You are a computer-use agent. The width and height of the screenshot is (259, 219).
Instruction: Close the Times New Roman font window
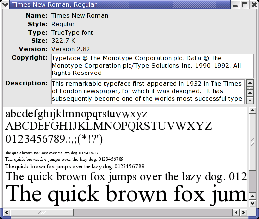254,5
